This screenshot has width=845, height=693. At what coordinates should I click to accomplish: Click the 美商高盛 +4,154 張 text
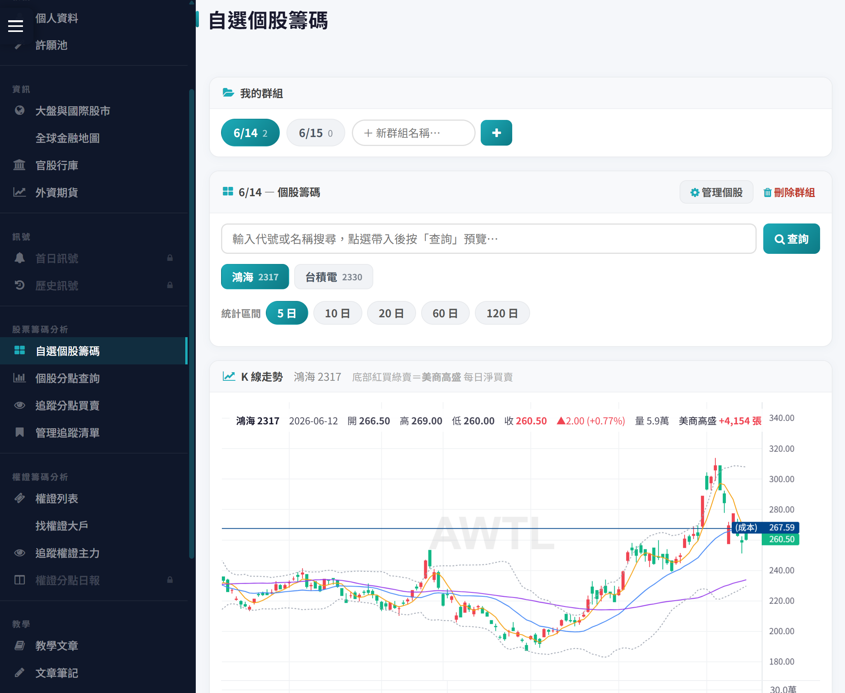(x=720, y=421)
